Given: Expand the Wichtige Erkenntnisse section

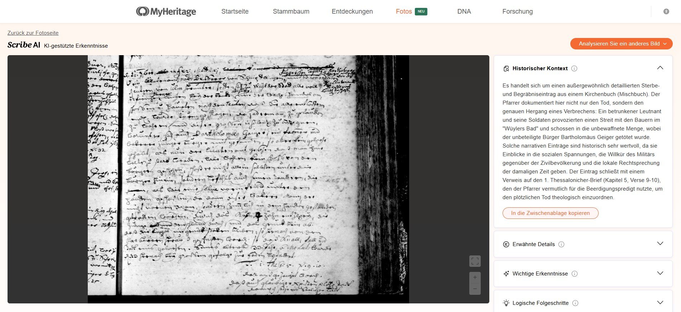Looking at the screenshot, I should pos(660,273).
